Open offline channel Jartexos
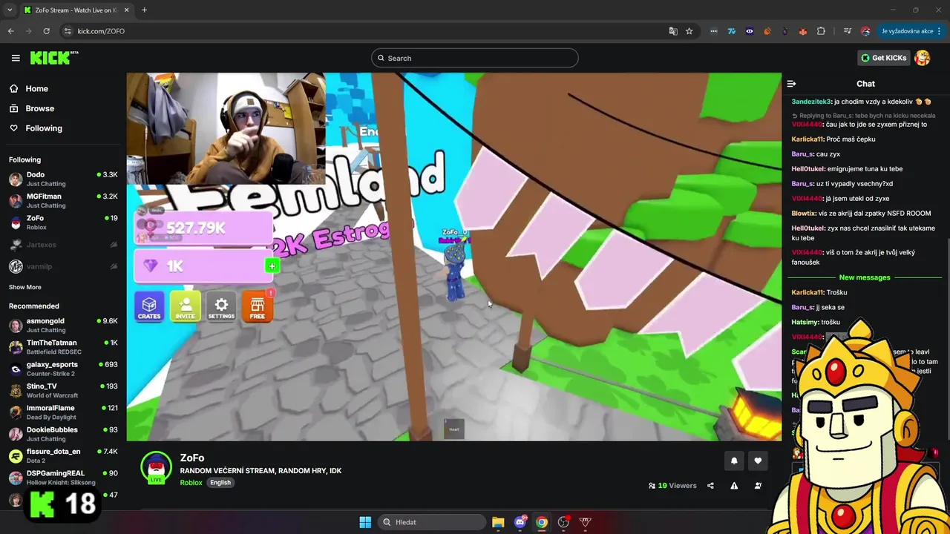Screen dimensions: 950x534 click(63, 245)
